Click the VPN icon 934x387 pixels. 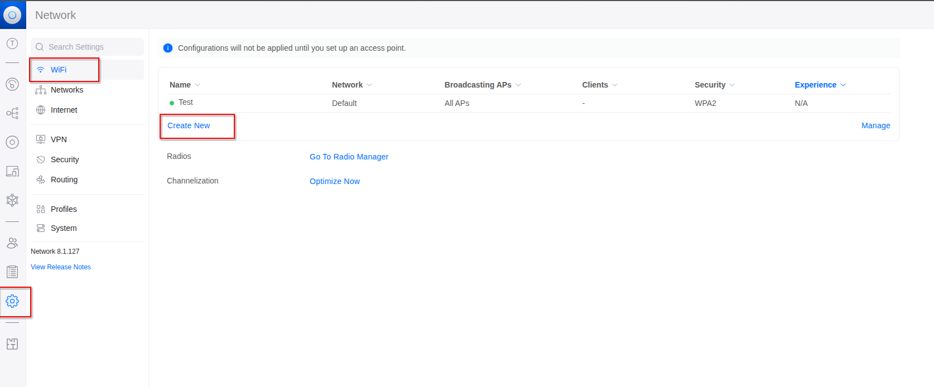coord(41,139)
